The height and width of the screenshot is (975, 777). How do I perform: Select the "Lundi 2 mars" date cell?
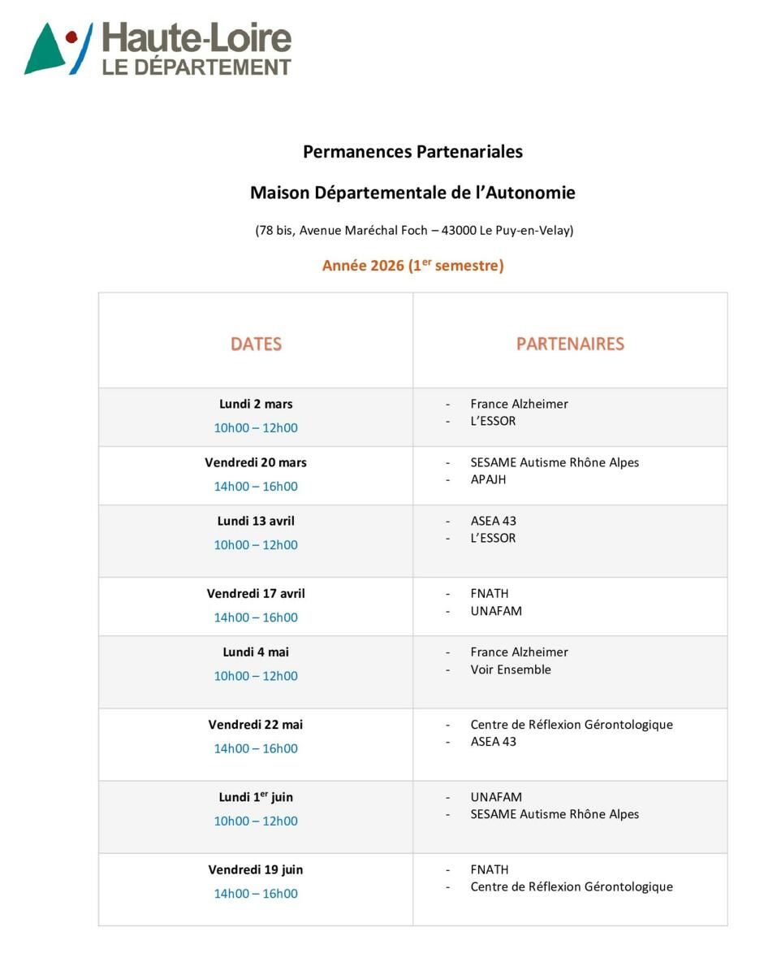256,404
